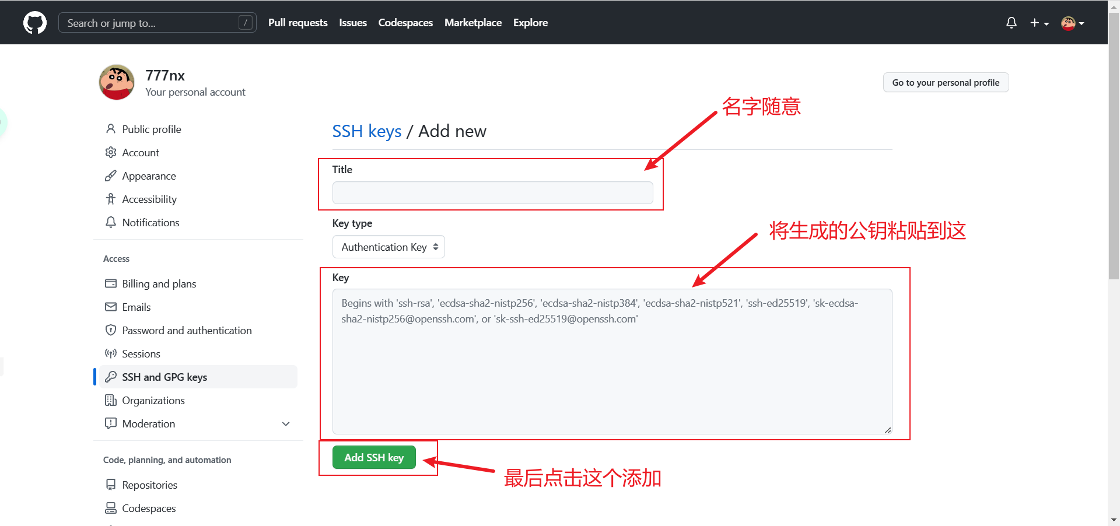Click the 'Add new' heading text
Screen dimensions: 1120x526
tap(452, 131)
